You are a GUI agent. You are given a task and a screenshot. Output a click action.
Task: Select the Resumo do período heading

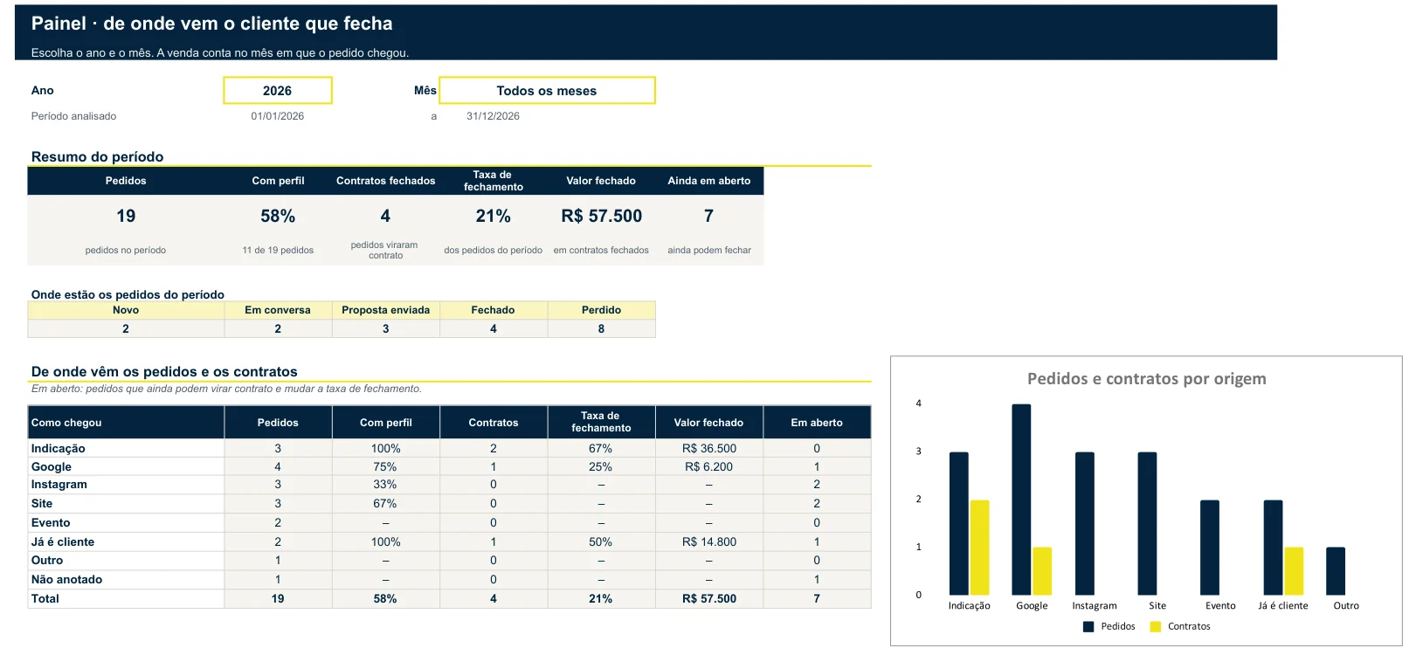point(97,157)
